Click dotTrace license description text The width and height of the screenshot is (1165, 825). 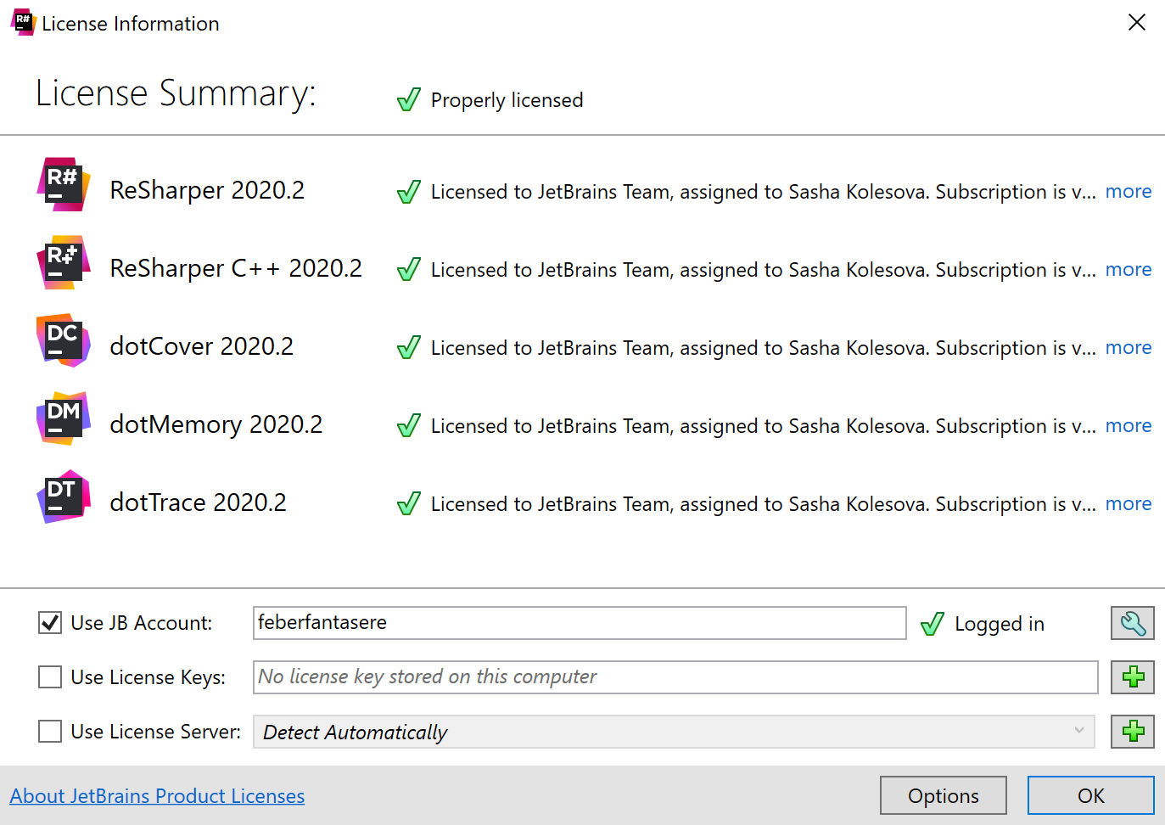[764, 504]
